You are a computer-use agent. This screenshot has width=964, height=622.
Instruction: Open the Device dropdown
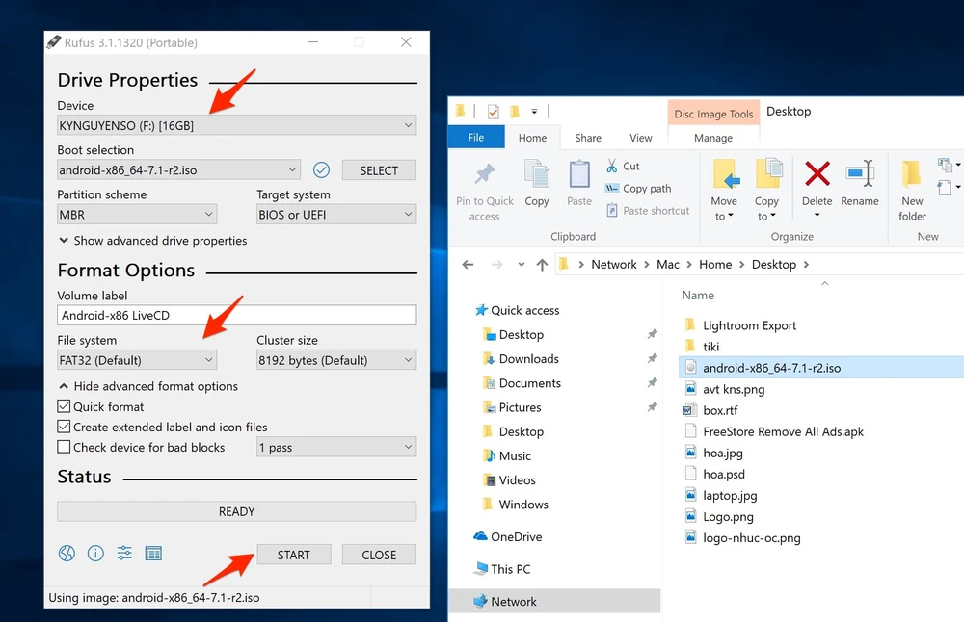[236, 125]
